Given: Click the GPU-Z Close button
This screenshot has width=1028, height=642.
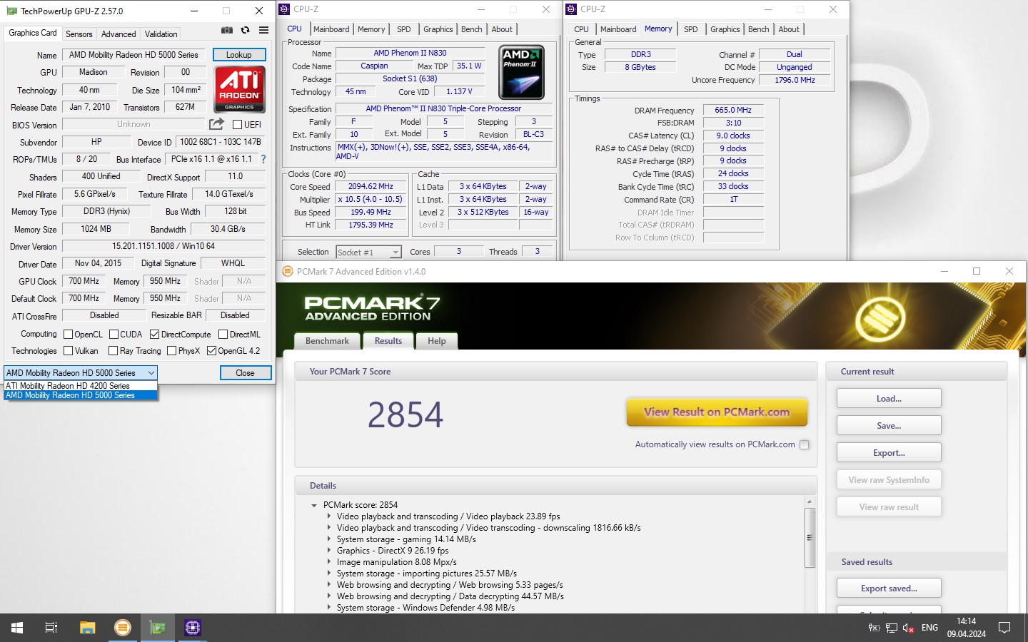Looking at the screenshot, I should (245, 373).
